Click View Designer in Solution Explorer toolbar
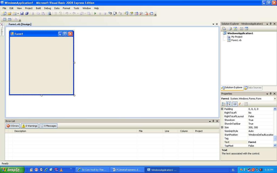 pos(246,29)
